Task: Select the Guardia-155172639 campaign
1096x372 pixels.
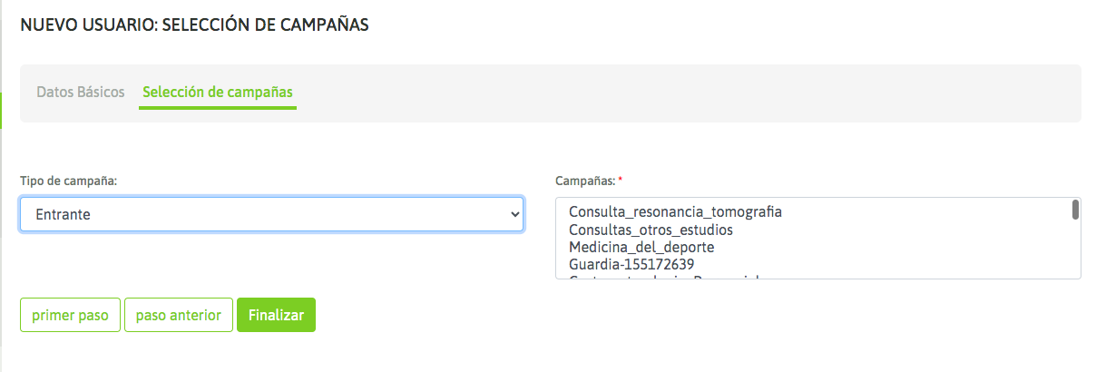Action: click(x=631, y=264)
